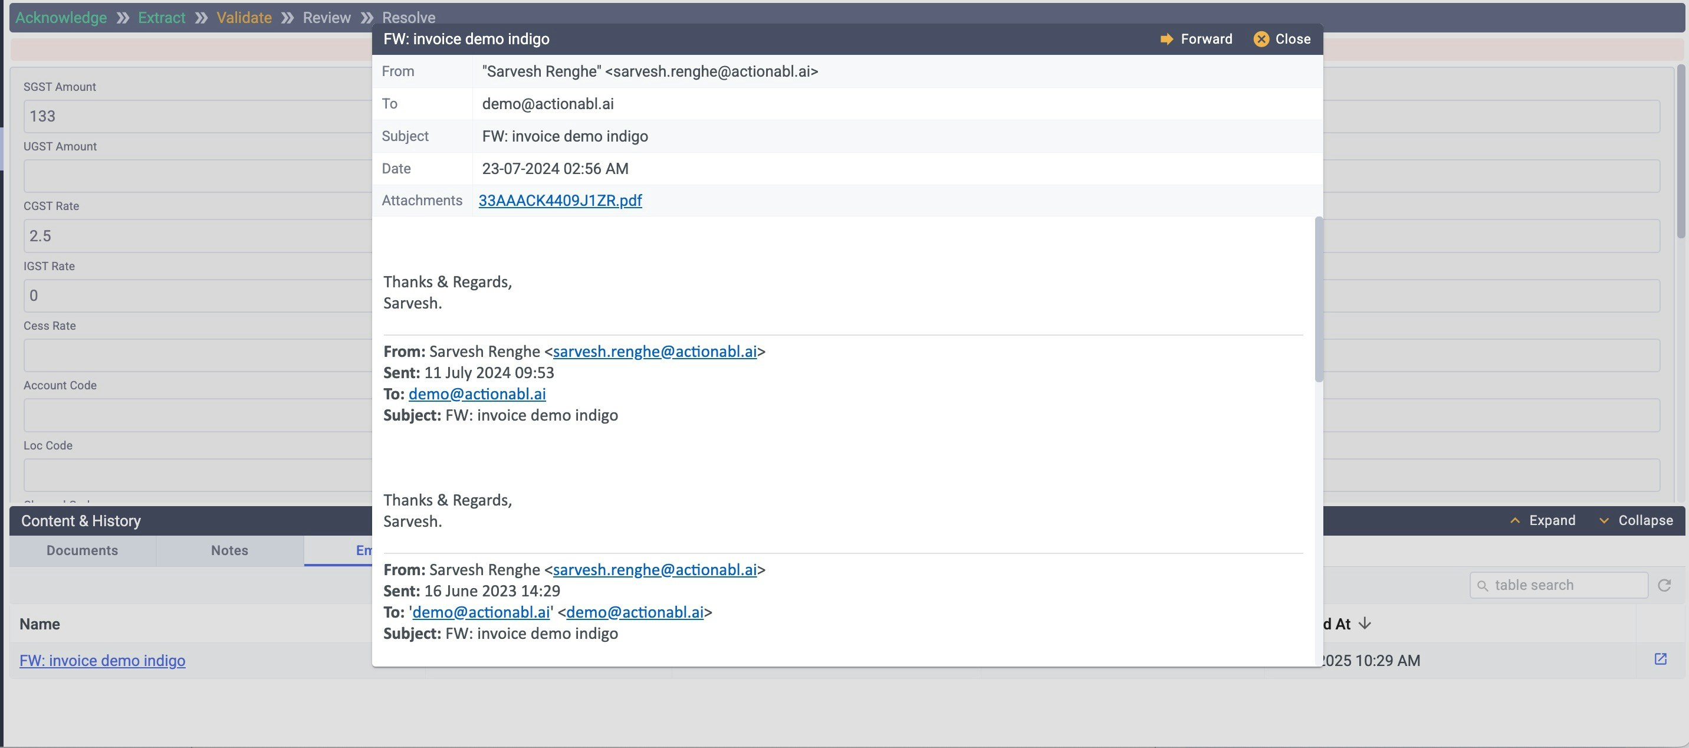The image size is (1689, 748).
Task: Click the demo@actionabl.ai email link
Action: pos(477,393)
